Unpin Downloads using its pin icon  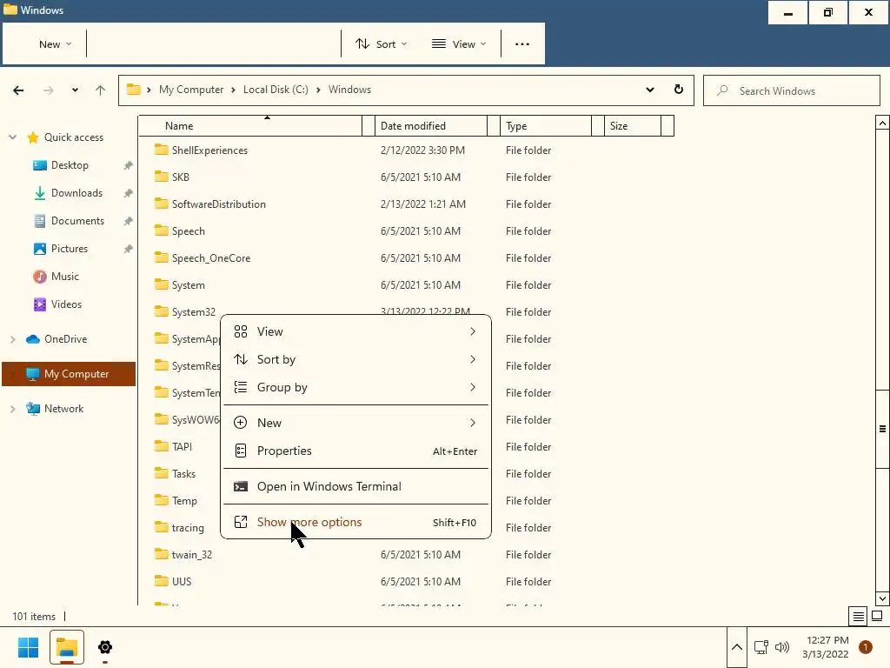point(129,193)
